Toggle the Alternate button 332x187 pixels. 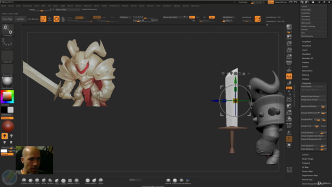pos(7,118)
